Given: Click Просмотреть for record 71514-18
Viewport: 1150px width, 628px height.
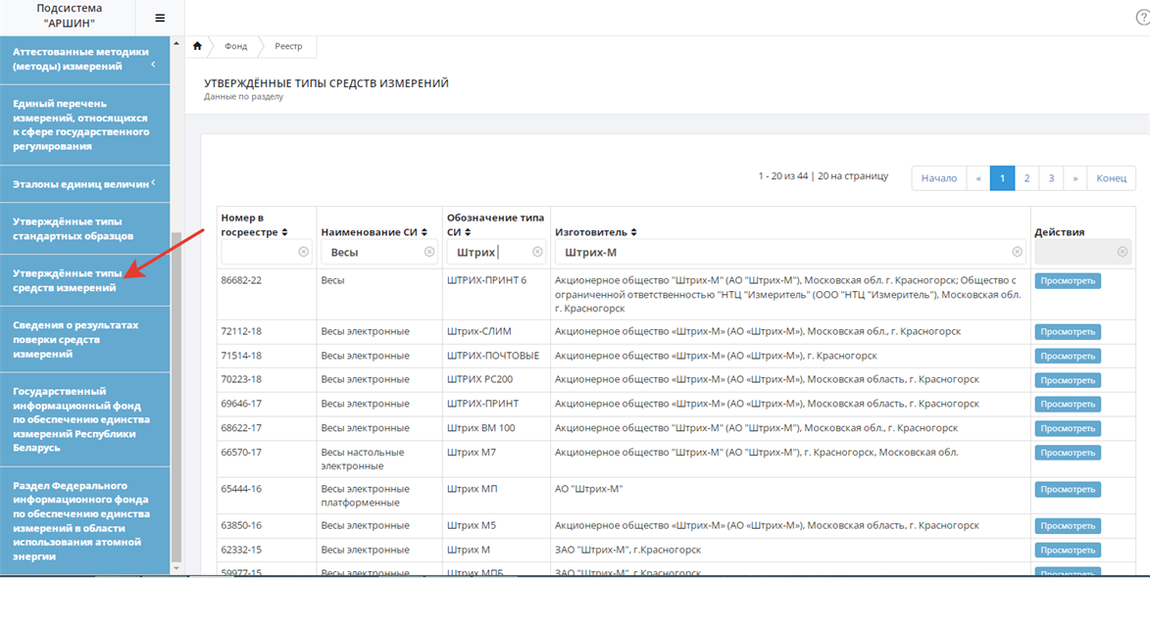Looking at the screenshot, I should point(1067,357).
